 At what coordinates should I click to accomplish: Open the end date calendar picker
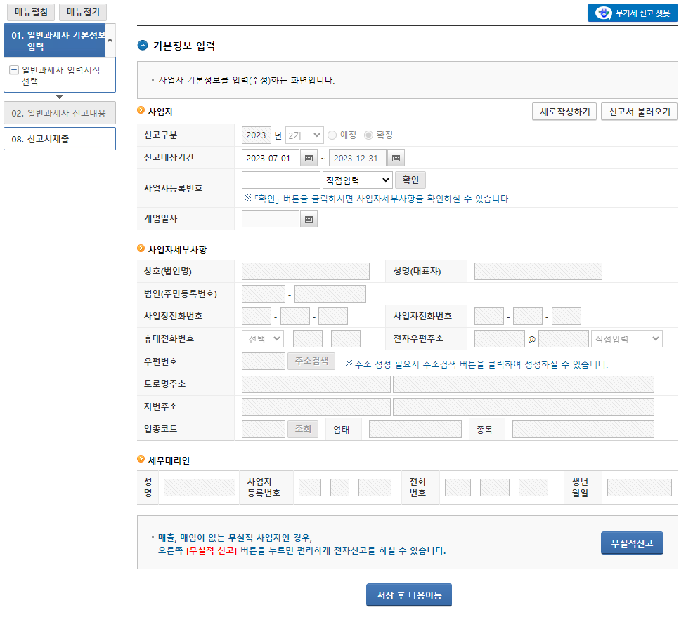coord(396,157)
